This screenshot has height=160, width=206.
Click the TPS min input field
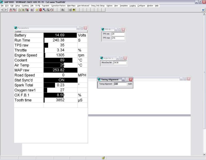(118, 34)
